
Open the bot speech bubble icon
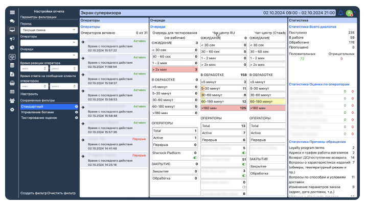tap(12, 57)
